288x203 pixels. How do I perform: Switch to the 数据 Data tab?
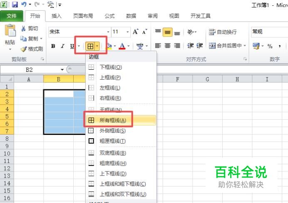(x=131, y=16)
